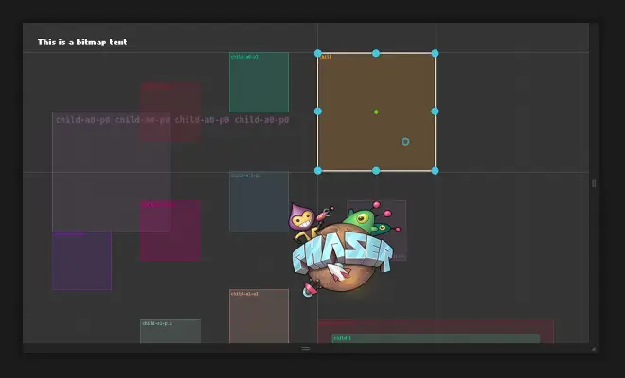Select the gray 'child-a1-p.5' rectangle
This screenshot has width=625, height=378.
pos(170,331)
